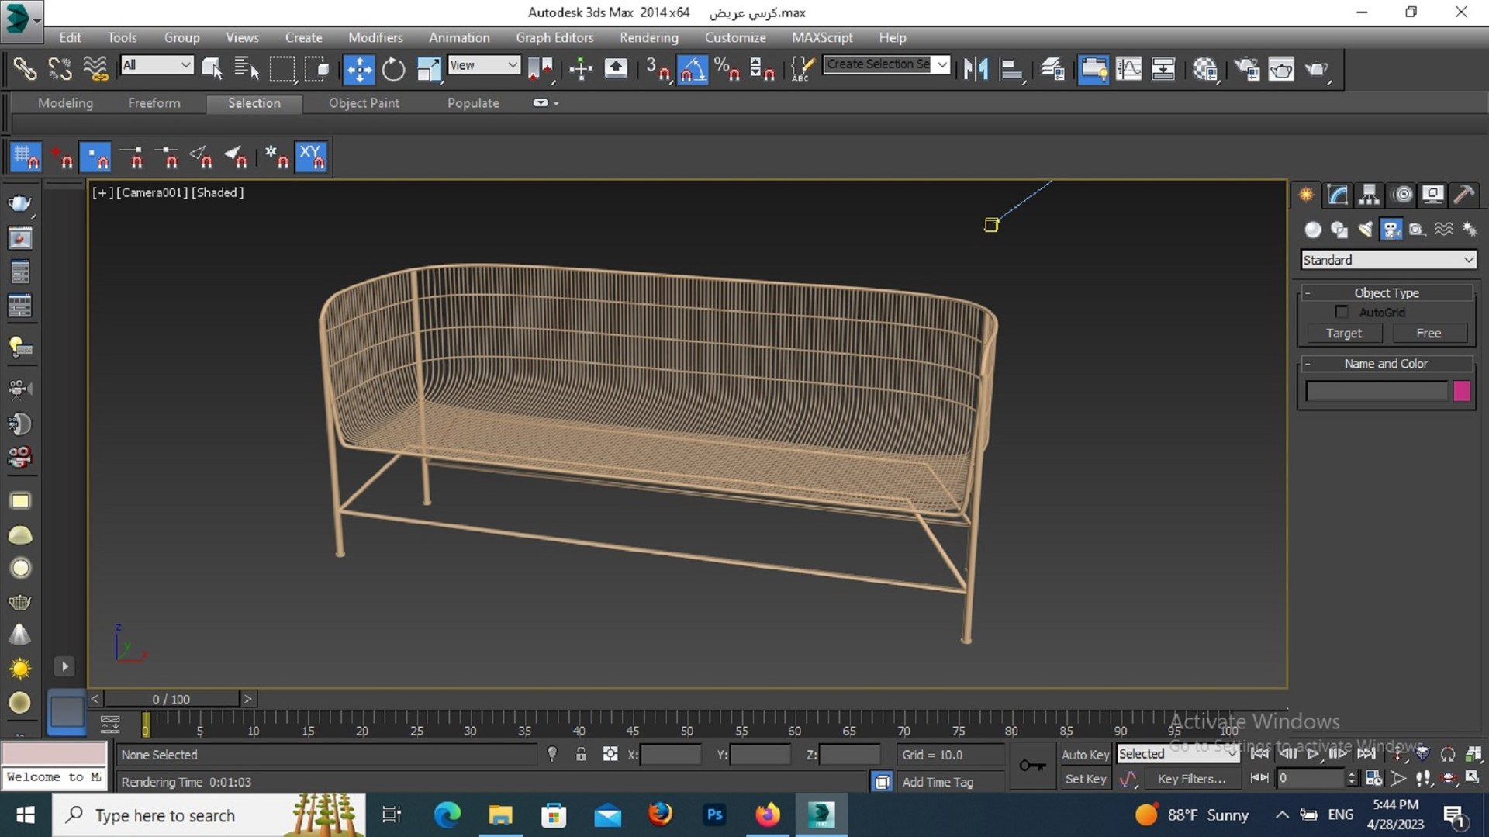Click the pink object color swatch
Viewport: 1489px width, 837px height.
(x=1462, y=391)
